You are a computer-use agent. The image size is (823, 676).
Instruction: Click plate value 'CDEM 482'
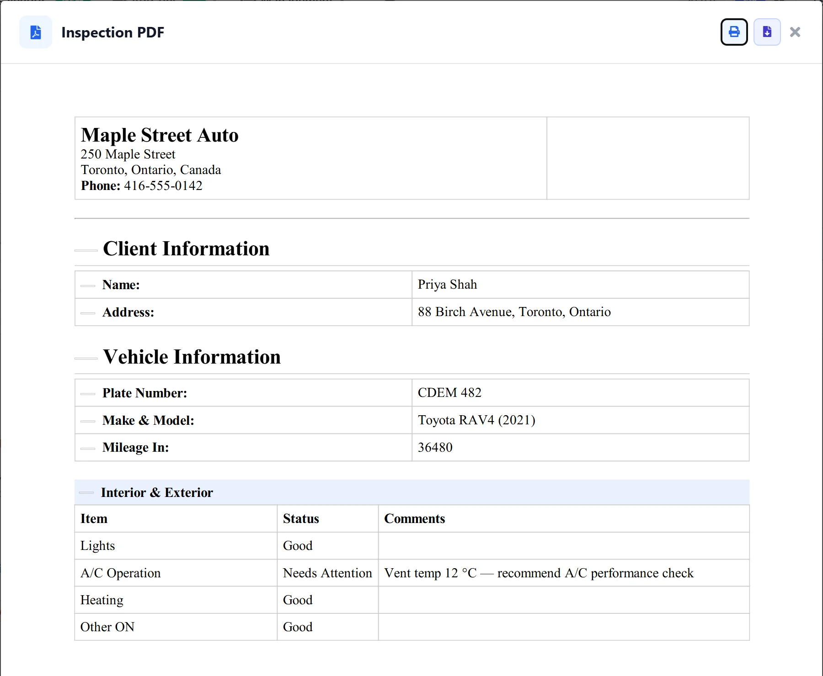click(x=449, y=393)
